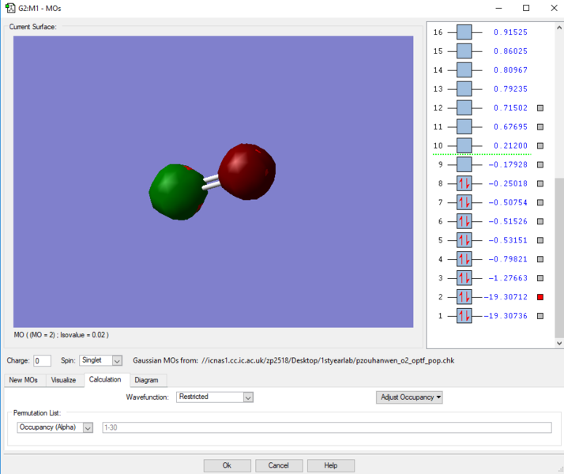Image resolution: width=564 pixels, height=474 pixels.
Task: Click scroll-down arrow of orbital list
Action: point(559,343)
